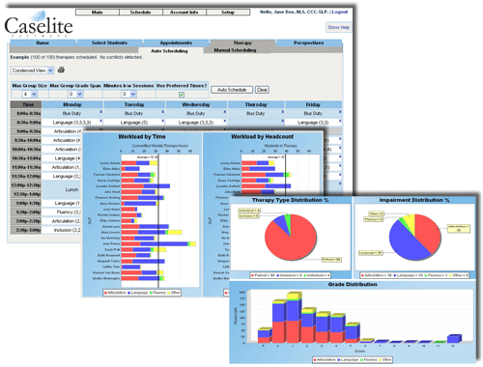Open the Setup menu
Screen dimensions: 483x367
pos(228,13)
